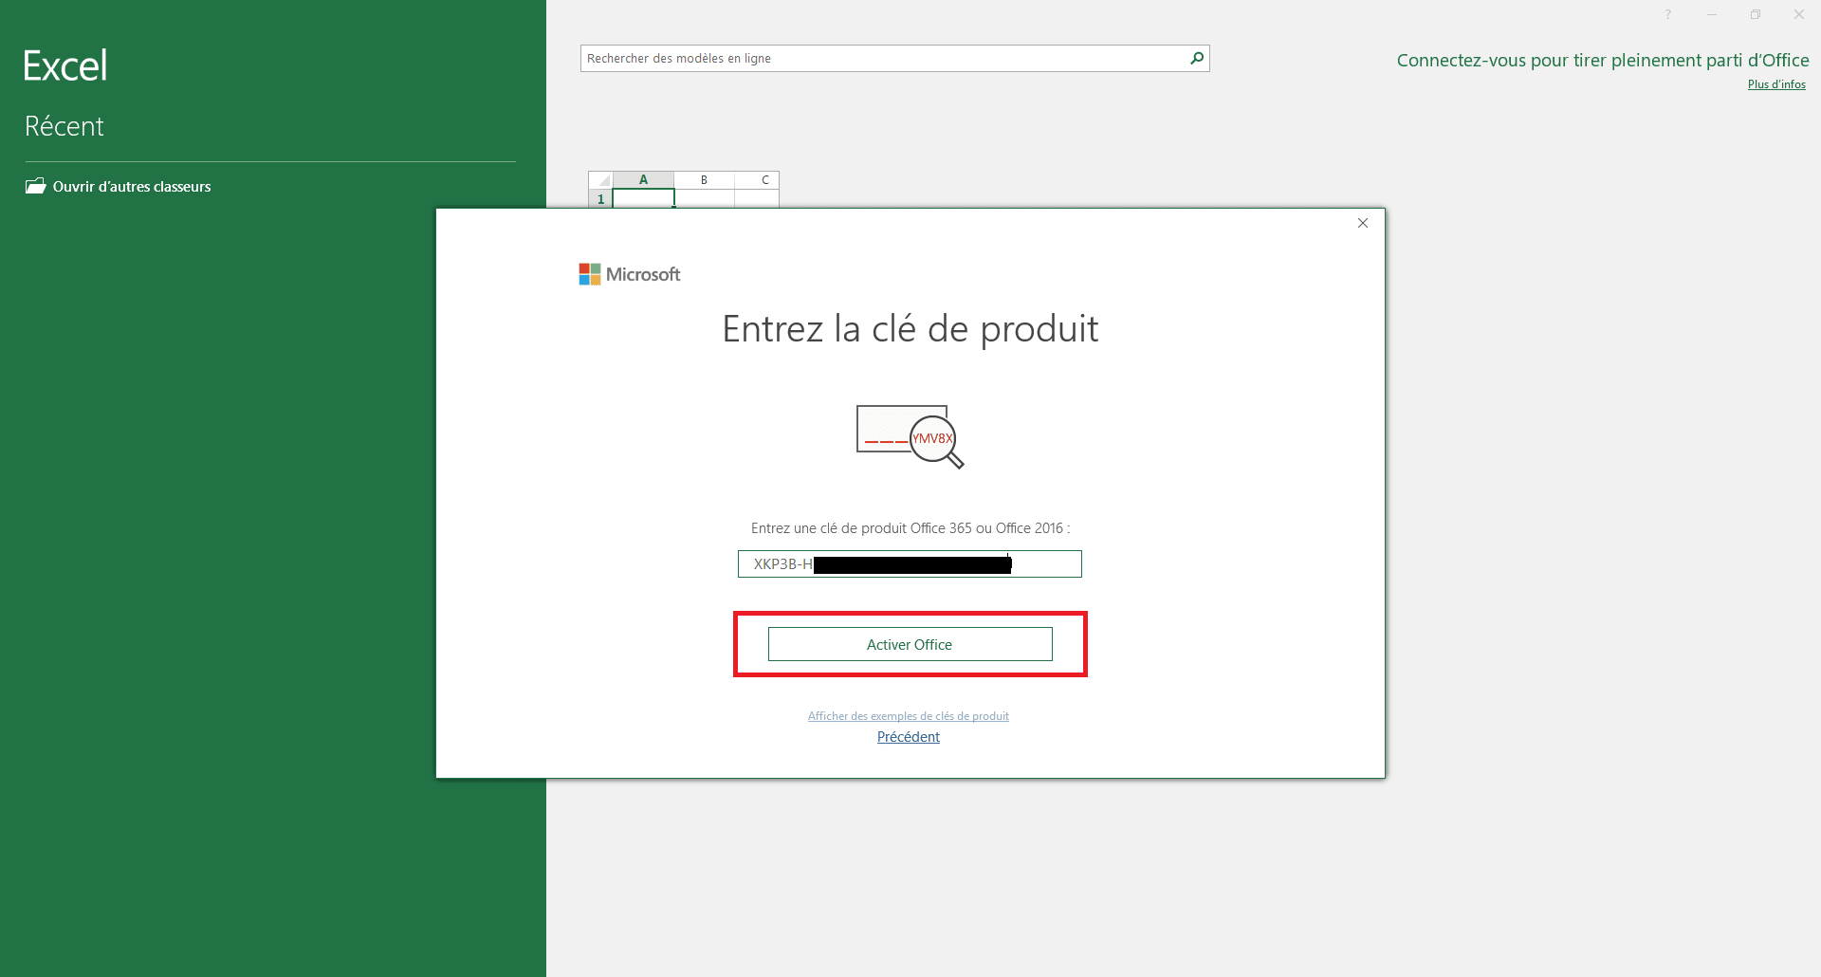Select the Récent section in the sidebar
Image resolution: width=1821 pixels, height=977 pixels.
(x=64, y=125)
